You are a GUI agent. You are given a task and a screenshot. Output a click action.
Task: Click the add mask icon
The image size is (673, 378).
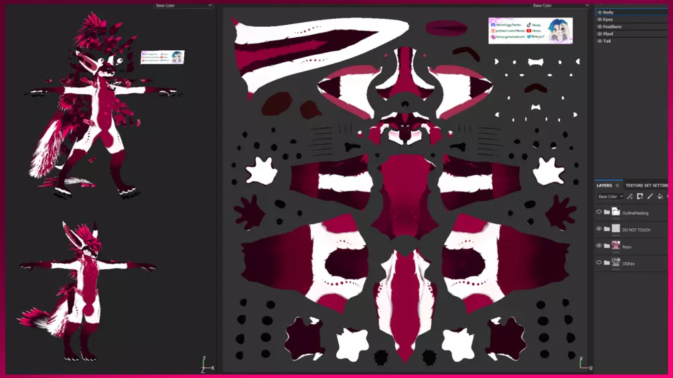pyautogui.click(x=640, y=196)
